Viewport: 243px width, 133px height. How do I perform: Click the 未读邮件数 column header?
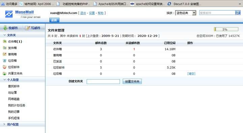[133, 43]
